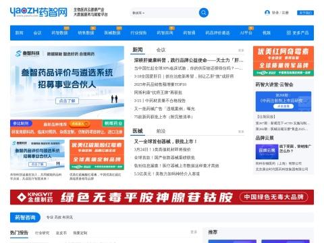Open the 第207期 lecture replay link

tap(283, 123)
